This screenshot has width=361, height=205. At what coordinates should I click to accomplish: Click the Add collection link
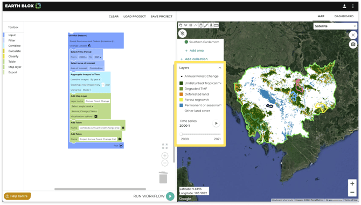pyautogui.click(x=194, y=59)
